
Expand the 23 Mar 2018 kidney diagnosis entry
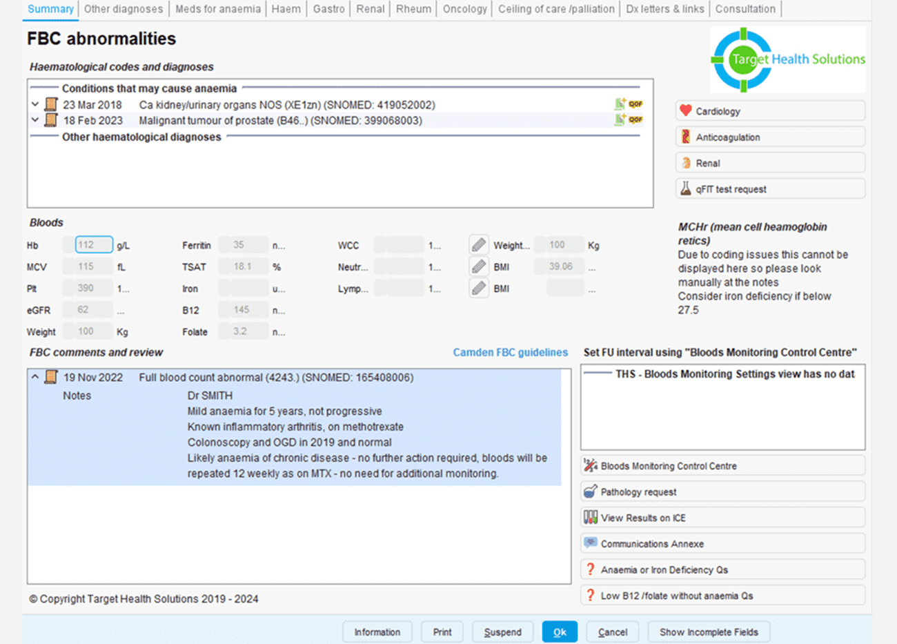coord(35,105)
